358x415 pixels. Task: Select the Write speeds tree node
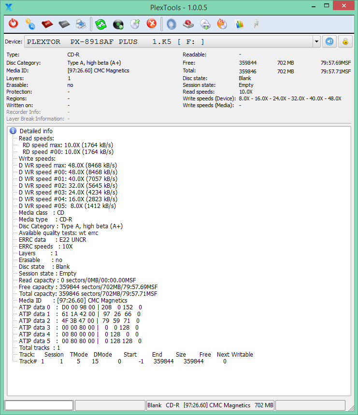[37, 159]
